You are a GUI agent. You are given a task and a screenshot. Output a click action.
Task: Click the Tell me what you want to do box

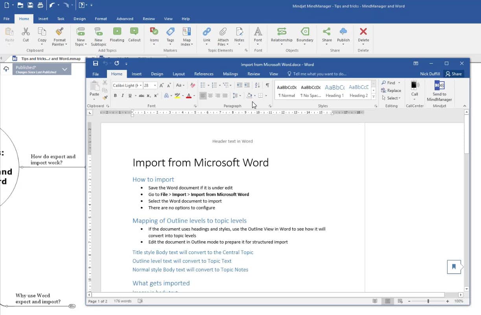317,74
